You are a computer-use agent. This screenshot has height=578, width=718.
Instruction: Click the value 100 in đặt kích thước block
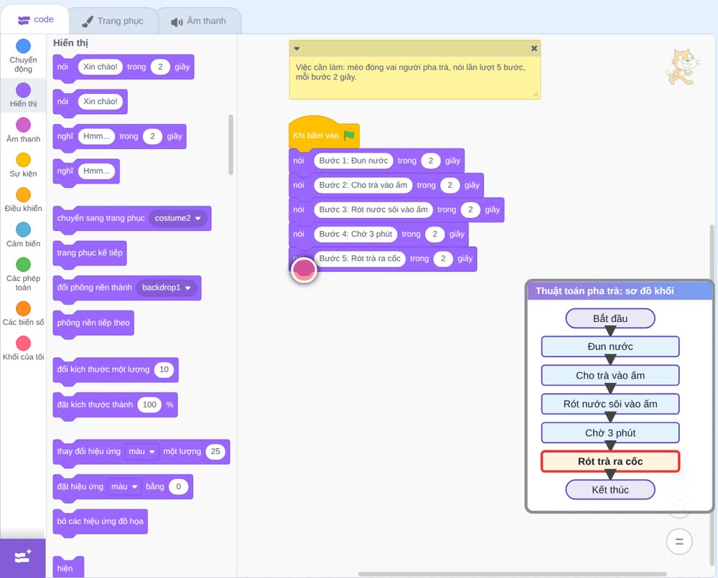[x=150, y=404]
